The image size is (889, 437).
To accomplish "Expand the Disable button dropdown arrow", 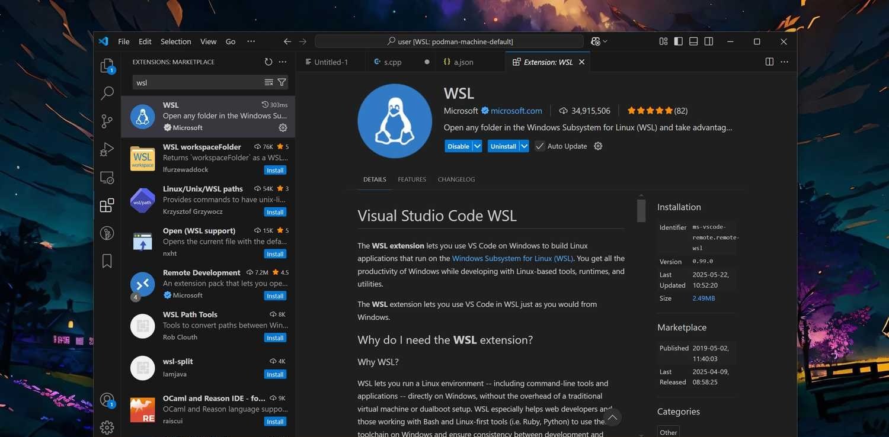I will pyautogui.click(x=477, y=146).
